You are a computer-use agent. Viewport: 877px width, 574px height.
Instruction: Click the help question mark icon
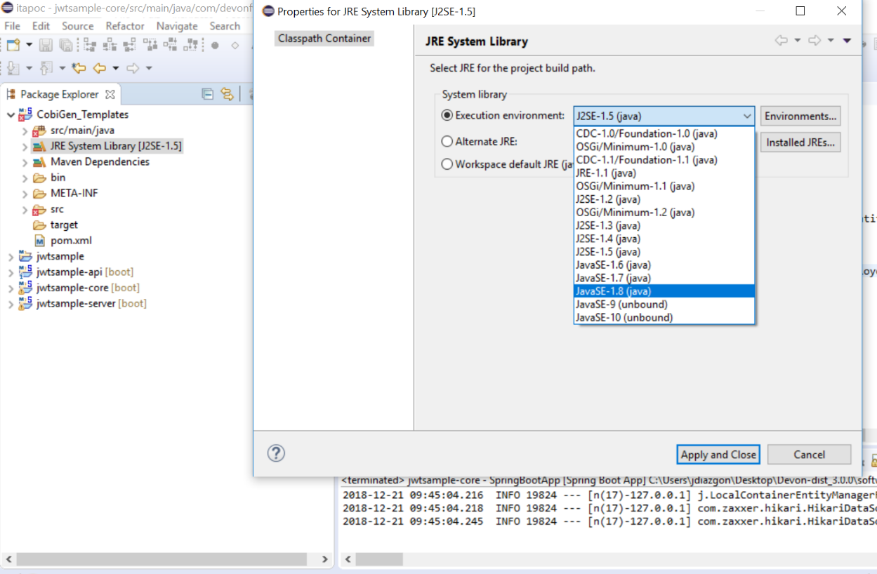click(277, 453)
